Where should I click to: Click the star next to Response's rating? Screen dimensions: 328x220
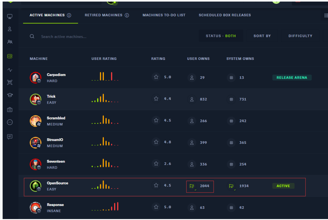(156, 207)
